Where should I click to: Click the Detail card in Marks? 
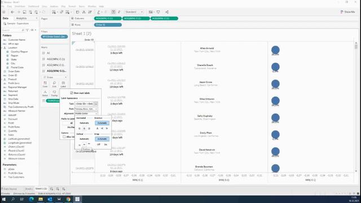[45, 93]
